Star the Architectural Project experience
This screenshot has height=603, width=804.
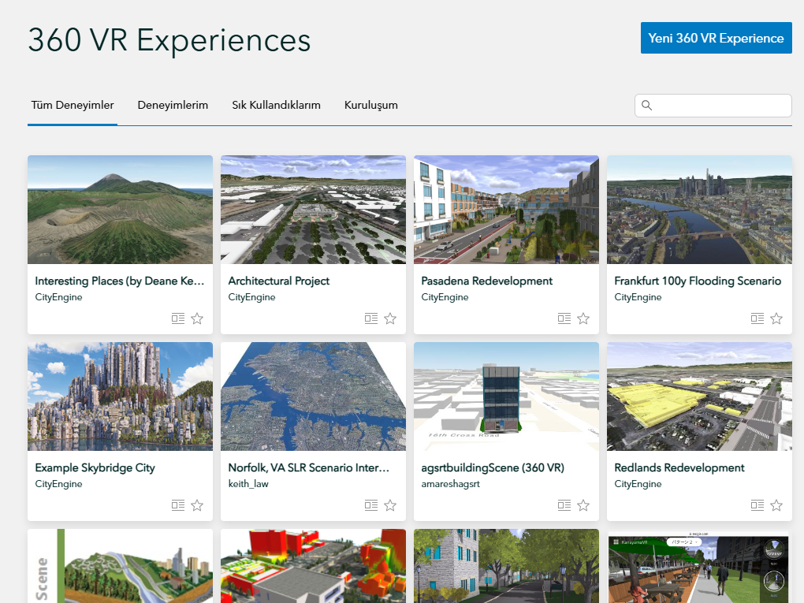pyautogui.click(x=390, y=318)
